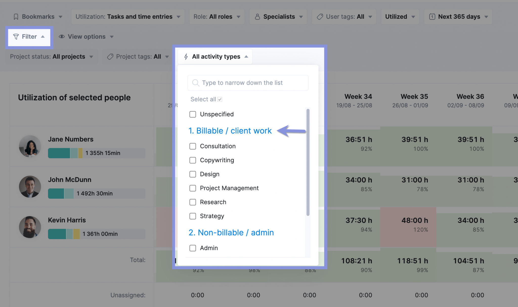Select the Non-billable / admin heading

click(231, 233)
